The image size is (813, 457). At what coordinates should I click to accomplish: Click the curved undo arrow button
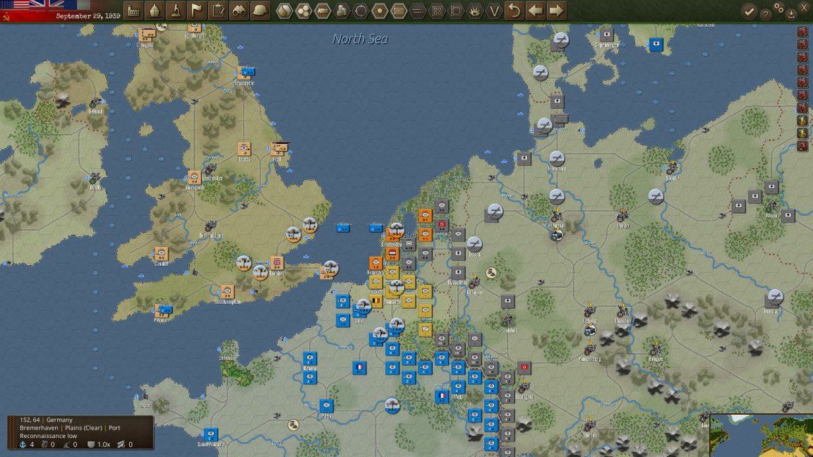[x=514, y=11]
